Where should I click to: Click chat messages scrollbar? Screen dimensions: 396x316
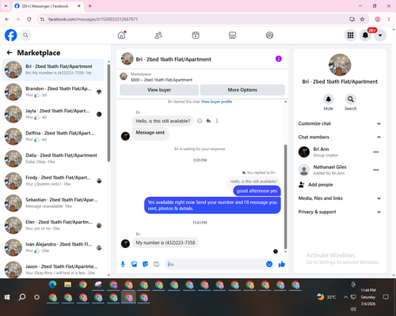(285, 197)
